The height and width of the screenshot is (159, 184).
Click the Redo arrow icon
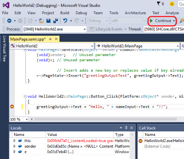(x=77, y=21)
